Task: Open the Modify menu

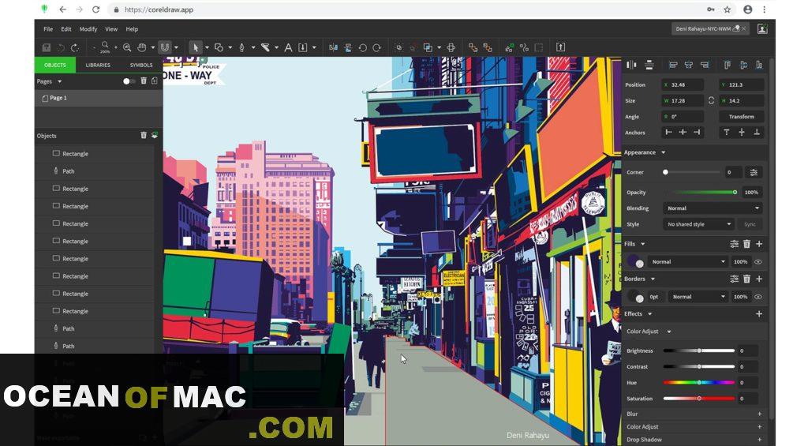Action: pos(88,29)
